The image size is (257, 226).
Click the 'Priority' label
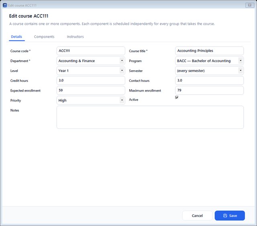coord(16,100)
